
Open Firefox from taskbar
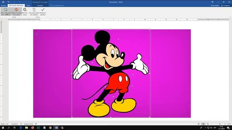(x=32, y=127)
